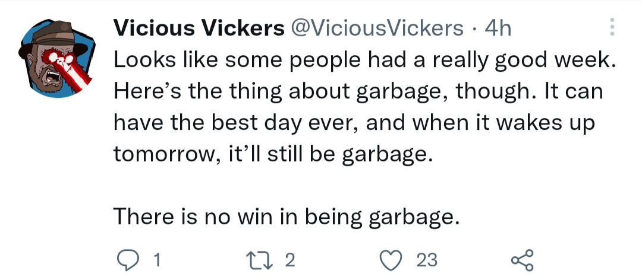Click the retweet count of 2
The height and width of the screenshot is (280, 642).
coord(289,260)
